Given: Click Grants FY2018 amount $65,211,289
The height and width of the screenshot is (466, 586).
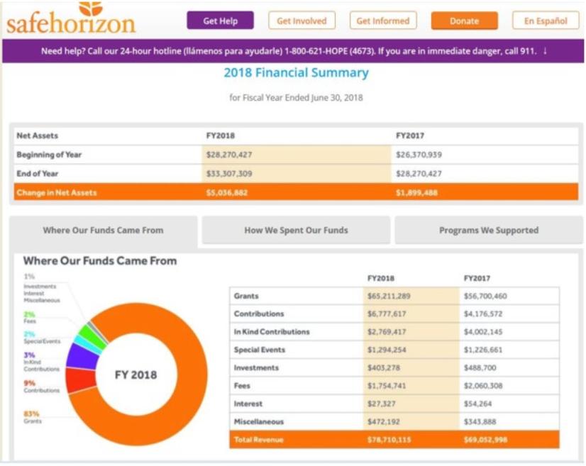Looking at the screenshot, I should pos(389,296).
